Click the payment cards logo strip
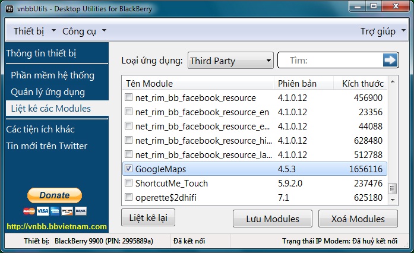Viewport: 414px width, 253px height. tap(55, 211)
